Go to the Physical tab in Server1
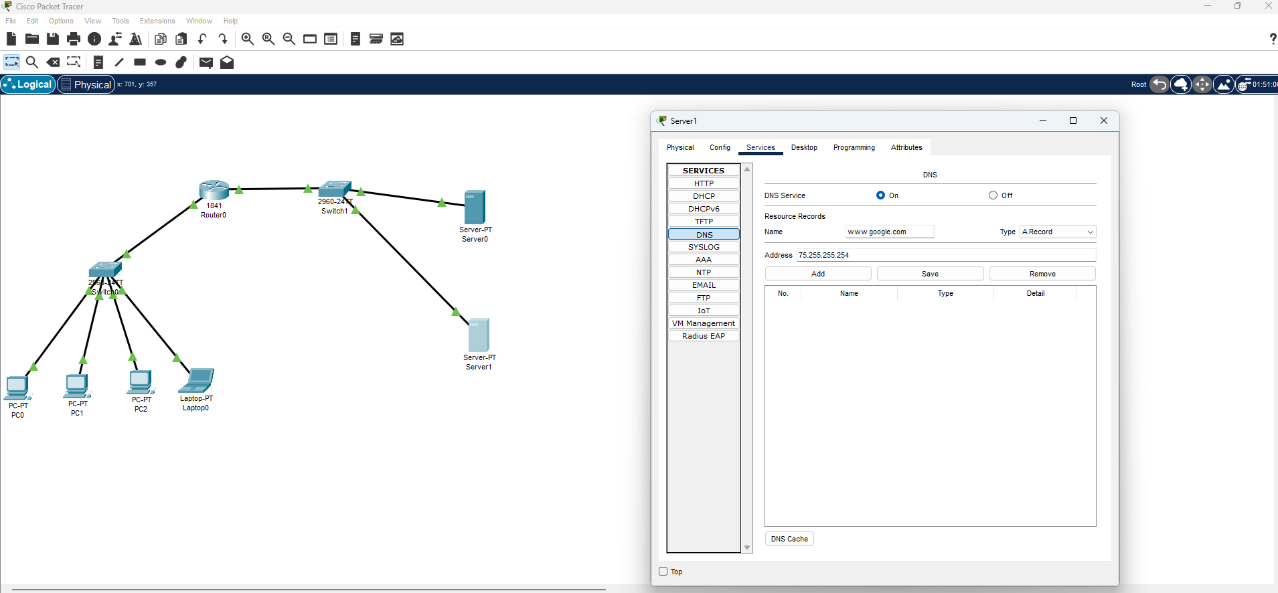This screenshot has width=1278, height=593. (680, 147)
